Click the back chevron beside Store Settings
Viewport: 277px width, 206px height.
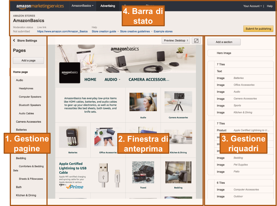pyautogui.click(x=14, y=41)
